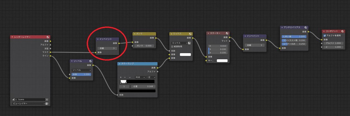Open the ビューレイヤー dropdown

click(29, 103)
